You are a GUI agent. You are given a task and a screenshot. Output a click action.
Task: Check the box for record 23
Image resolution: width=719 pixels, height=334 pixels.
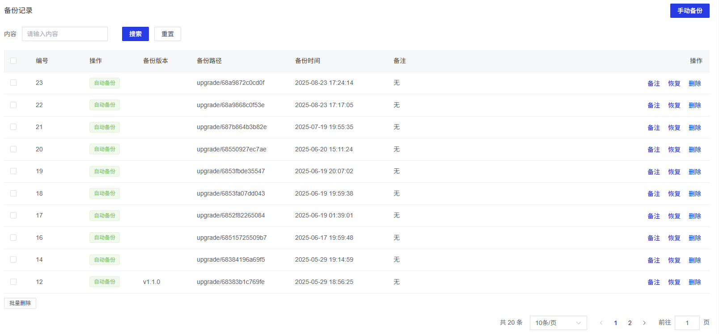point(13,83)
